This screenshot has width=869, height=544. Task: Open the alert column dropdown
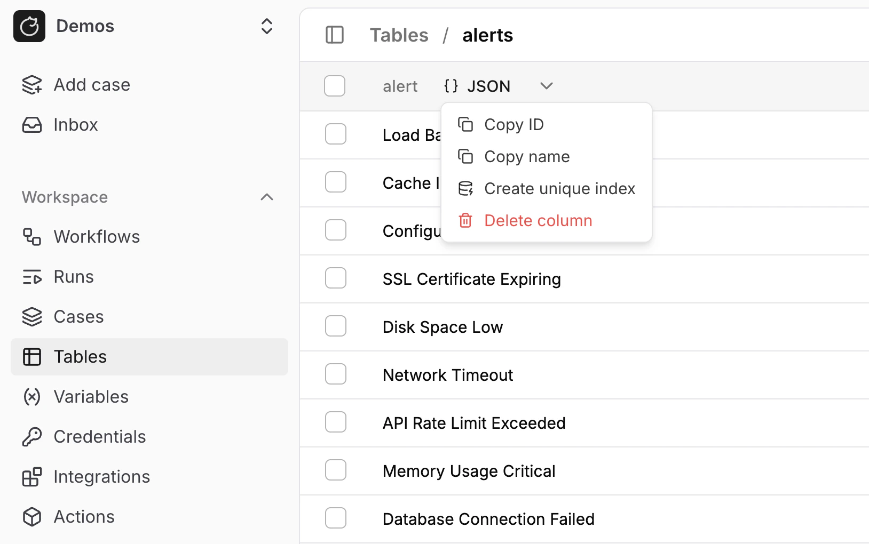coord(546,85)
